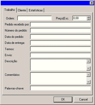Click the Palavras-chave input field
The height and width of the screenshot is (105, 95).
[x=60, y=88]
